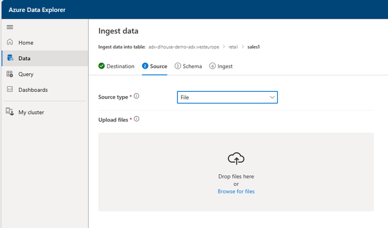Switch to the Destination step tab
The height and width of the screenshot is (228, 388).
[x=117, y=66]
